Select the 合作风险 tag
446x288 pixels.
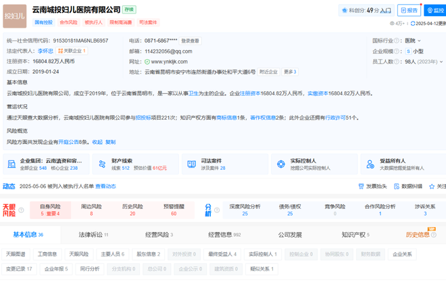coord(68,22)
